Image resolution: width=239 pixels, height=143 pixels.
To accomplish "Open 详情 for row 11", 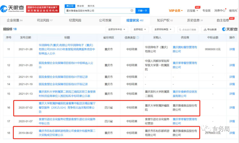I will (x=232, y=49).
